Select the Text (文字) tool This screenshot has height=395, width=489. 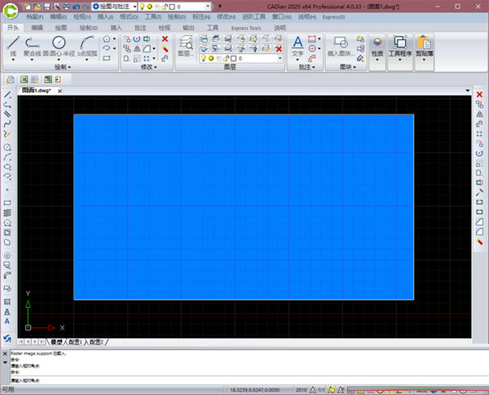pyautogui.click(x=297, y=45)
